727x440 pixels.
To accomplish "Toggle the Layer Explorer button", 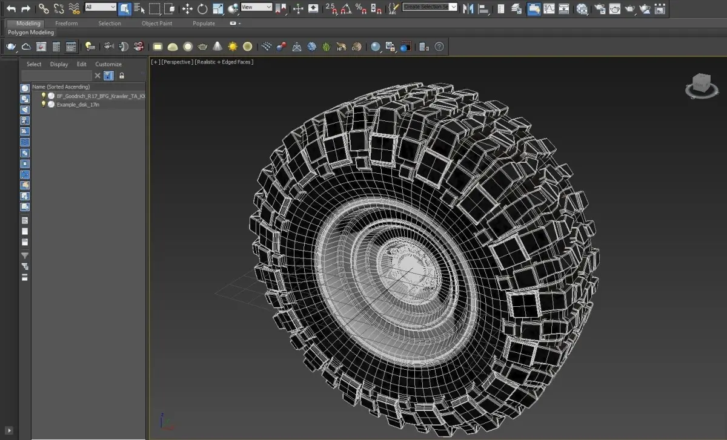I will click(x=516, y=8).
